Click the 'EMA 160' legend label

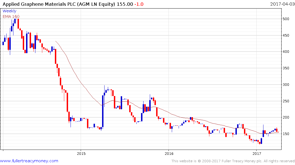click(11, 16)
